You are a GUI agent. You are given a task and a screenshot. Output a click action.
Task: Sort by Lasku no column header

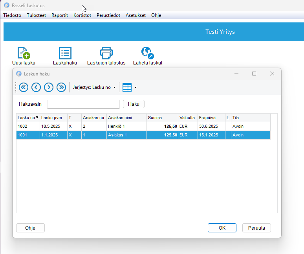(x=28, y=118)
